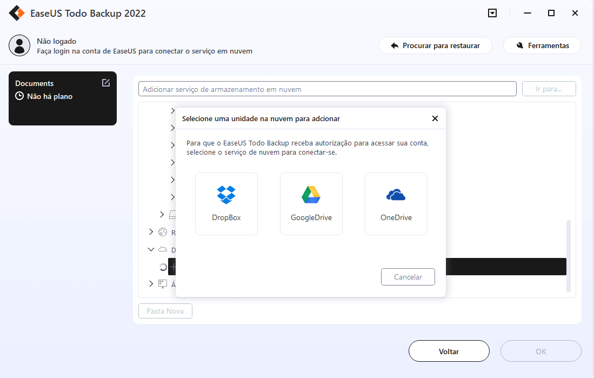
Task: Open Procurar para restaurar
Action: point(435,45)
